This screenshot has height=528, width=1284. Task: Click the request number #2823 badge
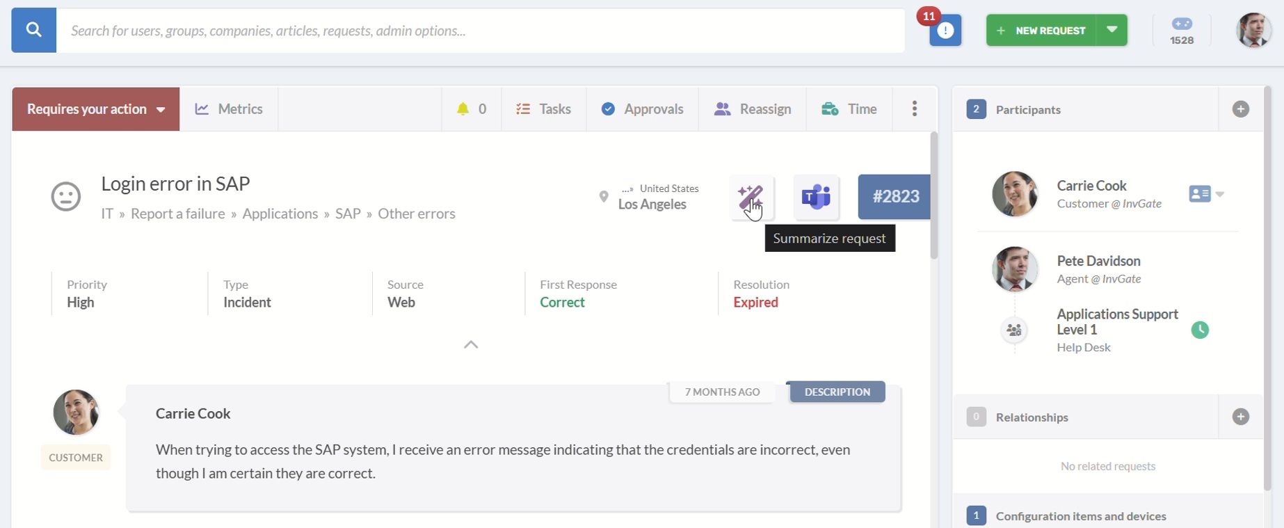(x=894, y=197)
